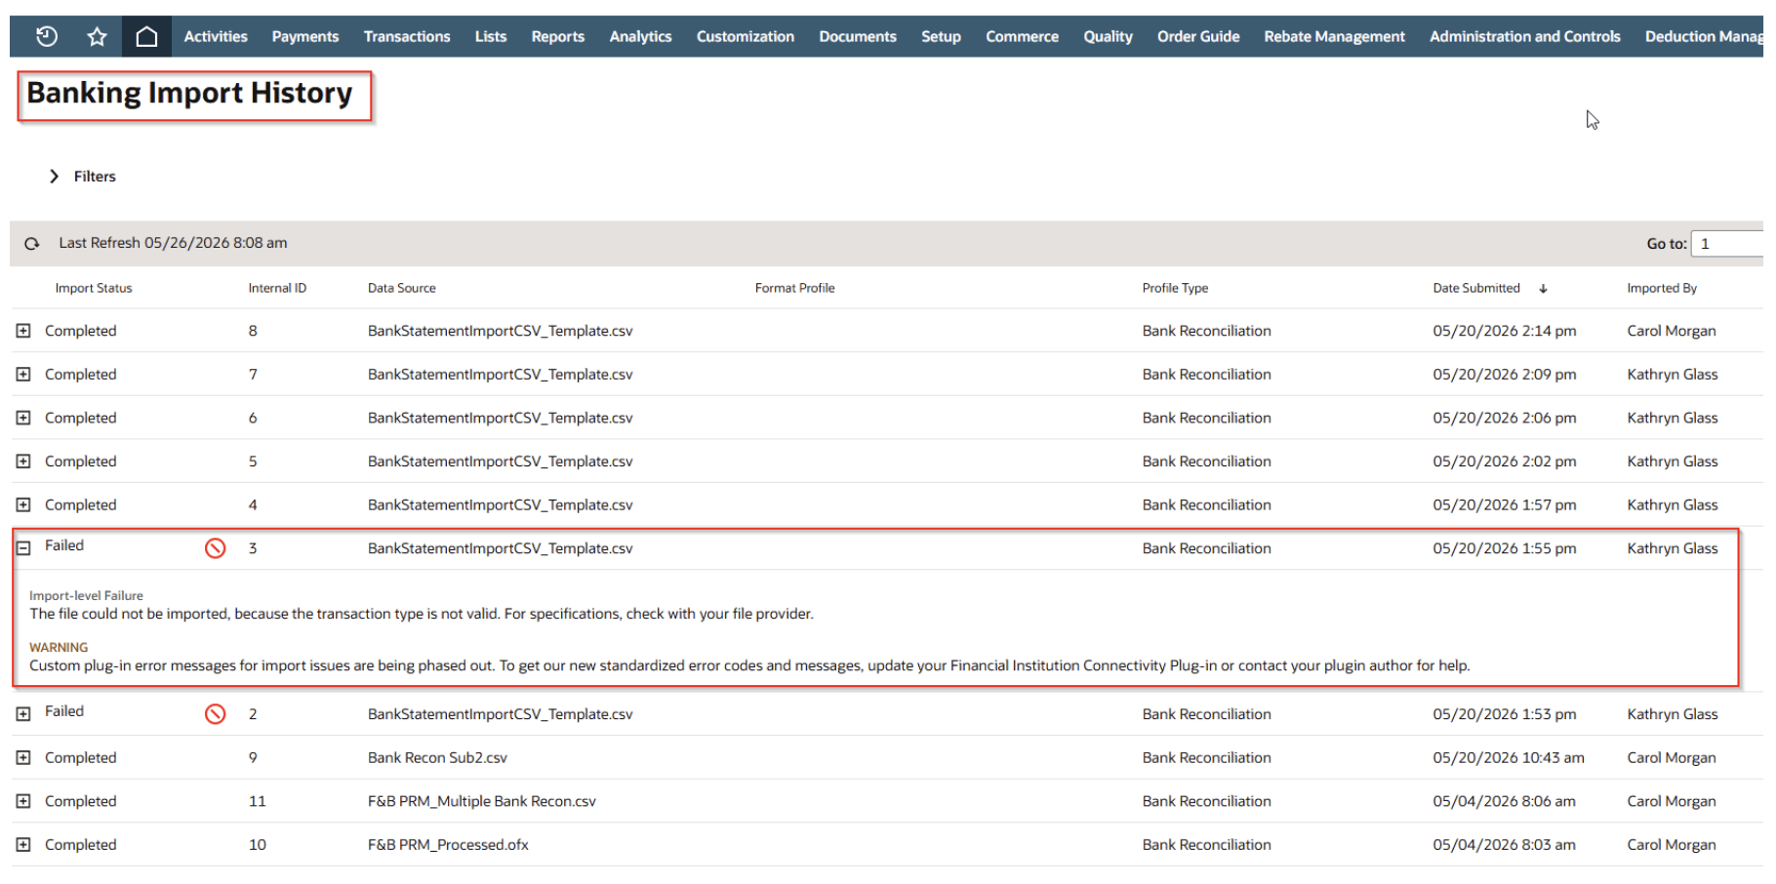Click the failed status icon for Internal ID 3
Screen dimensions: 1776x884
(216, 548)
